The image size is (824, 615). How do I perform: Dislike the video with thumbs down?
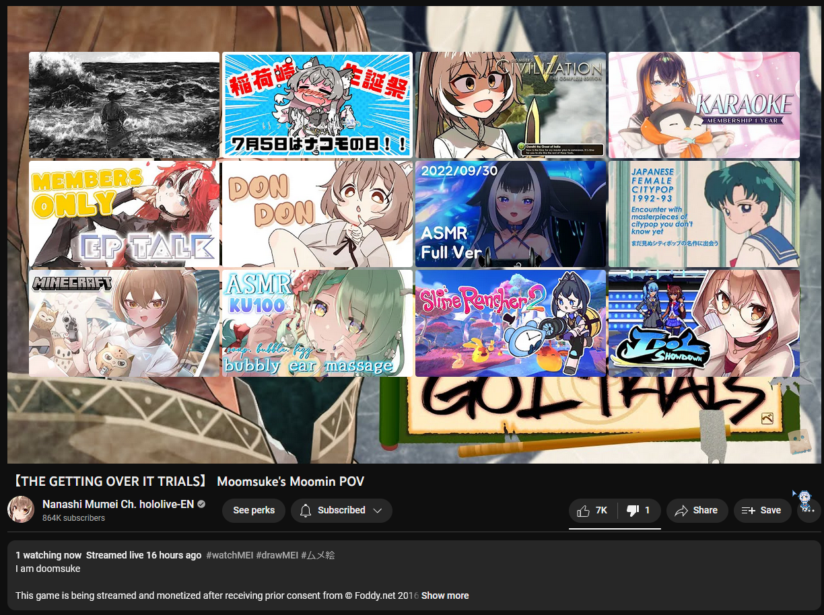click(x=638, y=511)
